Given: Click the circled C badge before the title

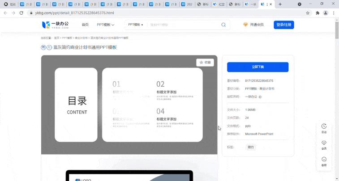Looking at the screenshot, I should pos(49,47).
